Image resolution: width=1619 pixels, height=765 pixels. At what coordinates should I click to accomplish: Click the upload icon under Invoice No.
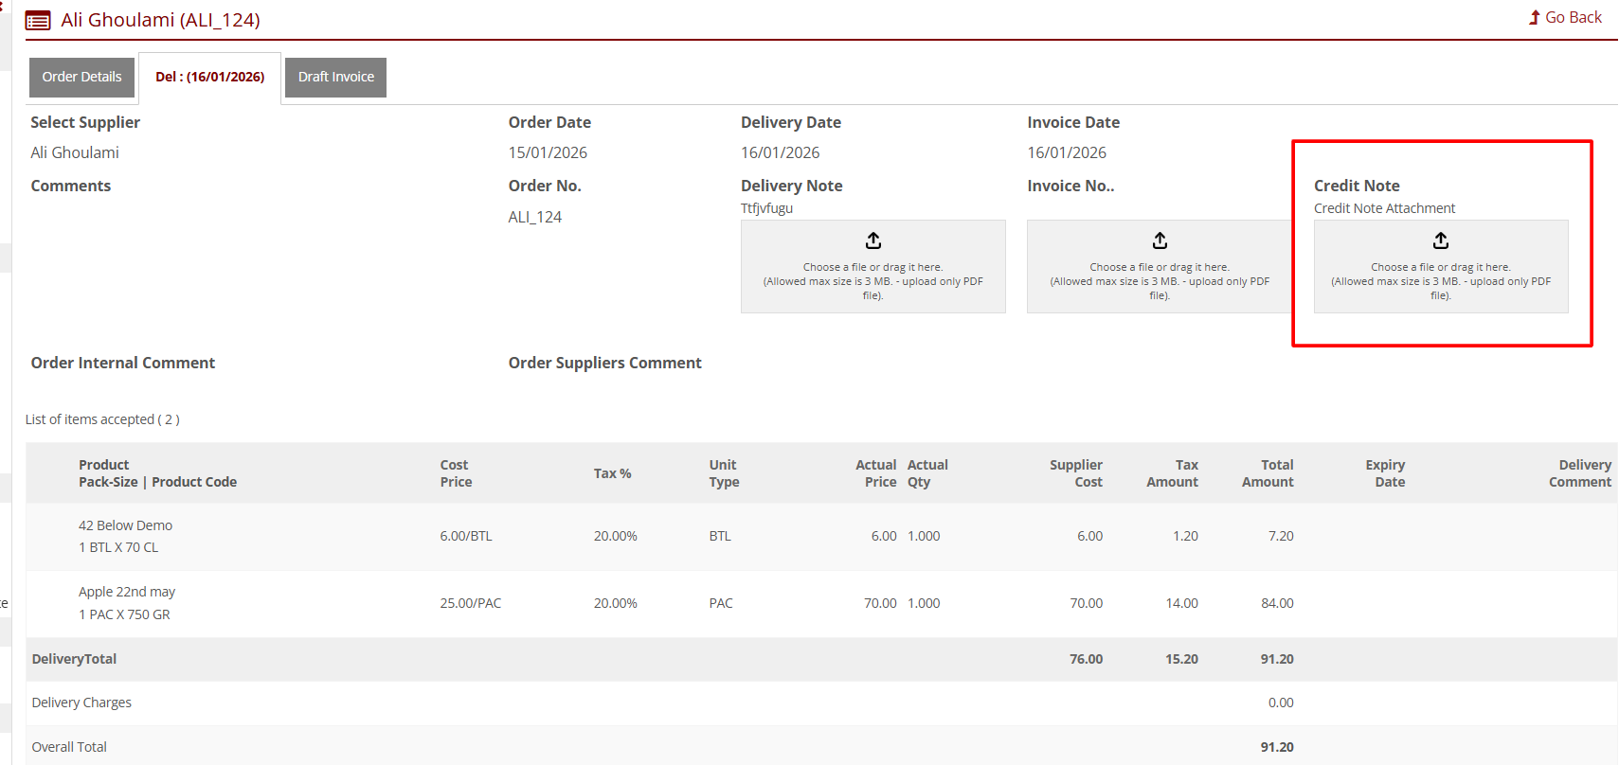pos(1159,240)
